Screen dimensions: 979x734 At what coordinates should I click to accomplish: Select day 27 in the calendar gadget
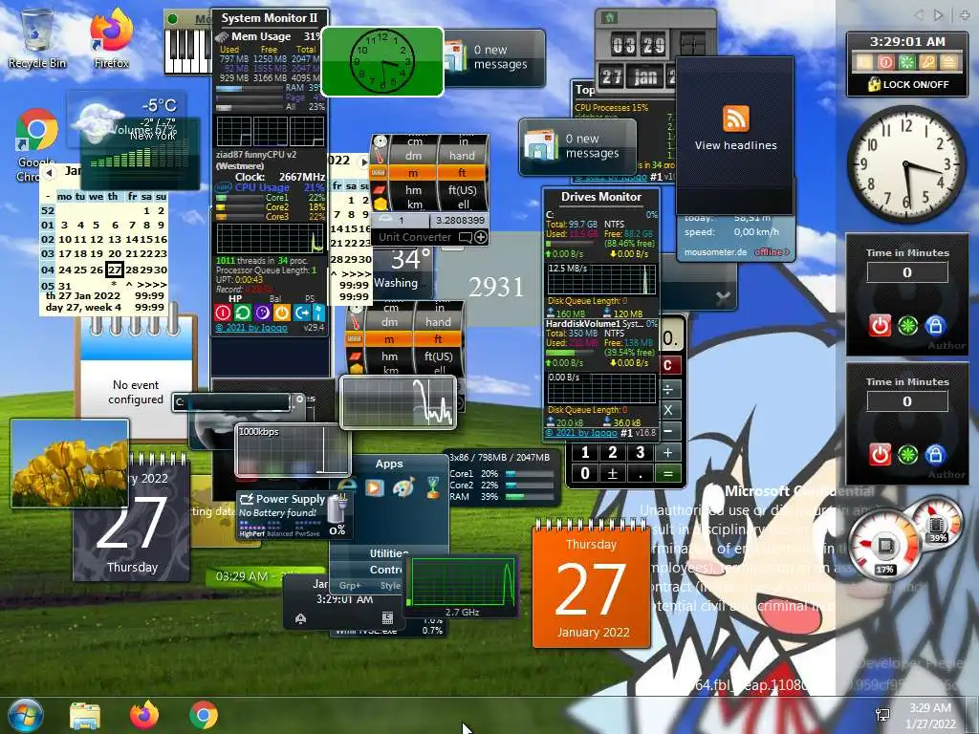coord(115,270)
